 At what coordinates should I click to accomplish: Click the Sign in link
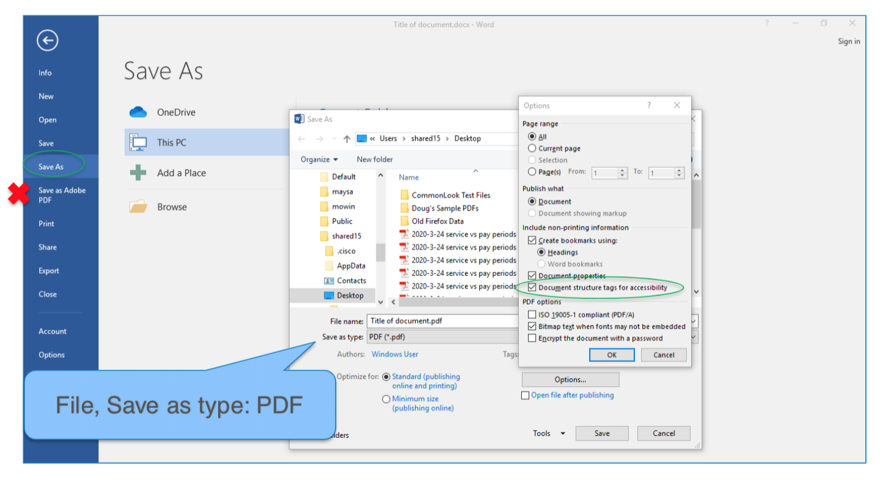[849, 42]
